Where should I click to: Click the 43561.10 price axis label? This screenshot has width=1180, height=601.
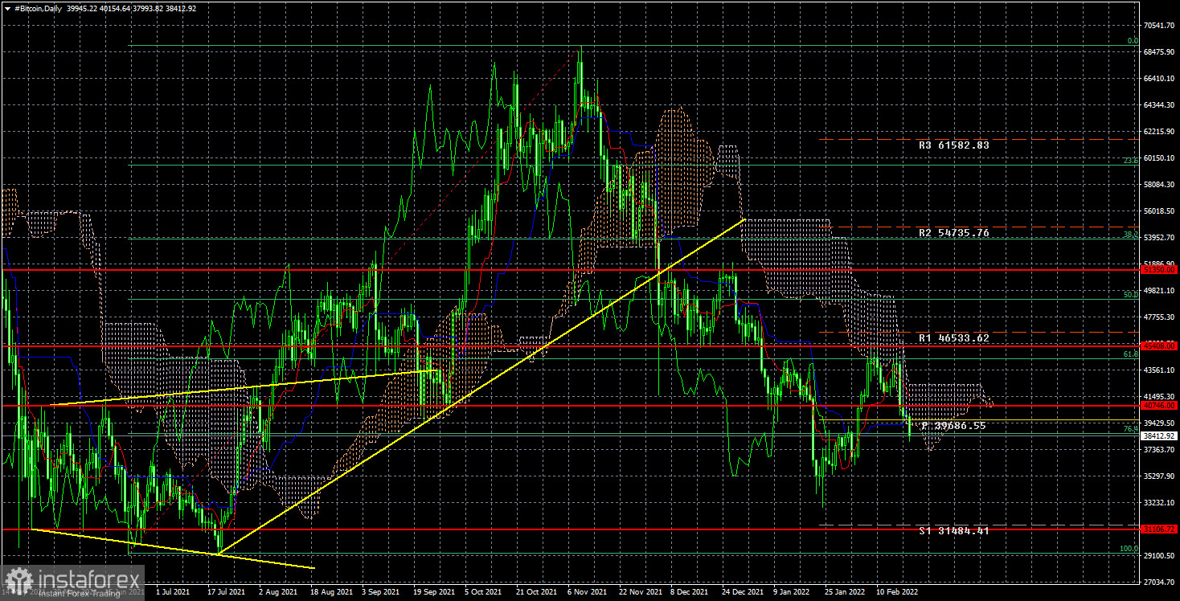coord(1160,370)
